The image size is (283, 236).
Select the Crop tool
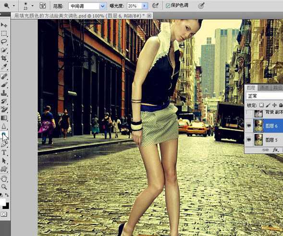tap(4, 58)
